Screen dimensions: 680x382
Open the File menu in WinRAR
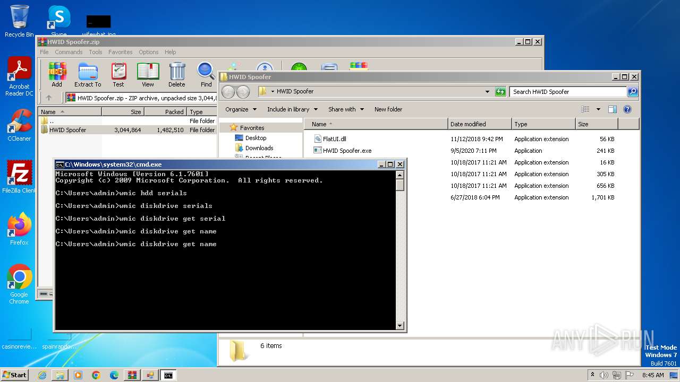(x=44, y=52)
